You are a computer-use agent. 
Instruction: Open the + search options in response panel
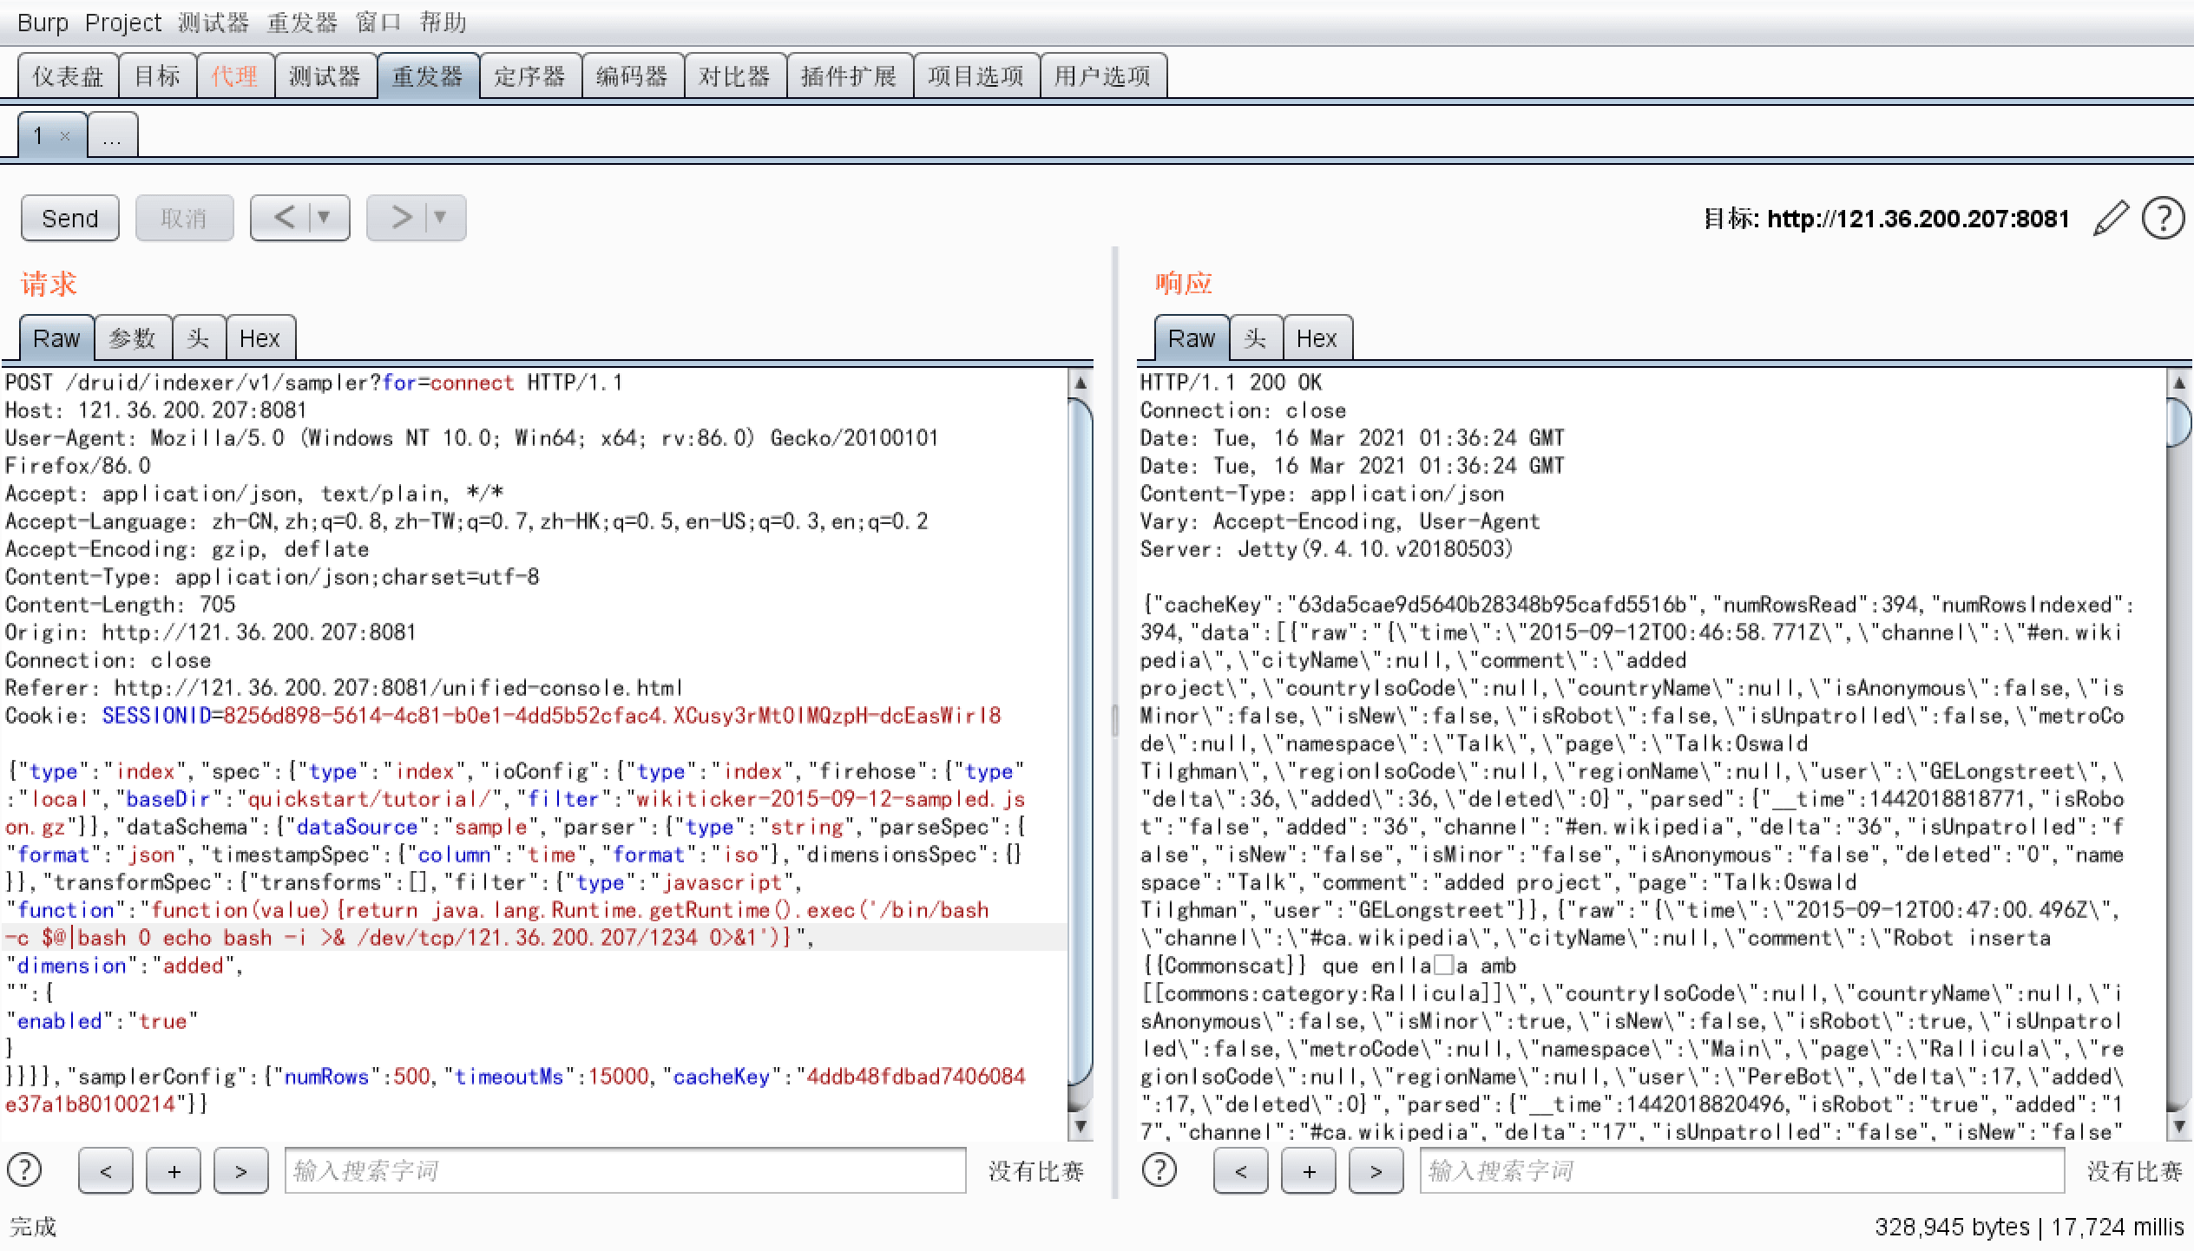pos(1309,1170)
